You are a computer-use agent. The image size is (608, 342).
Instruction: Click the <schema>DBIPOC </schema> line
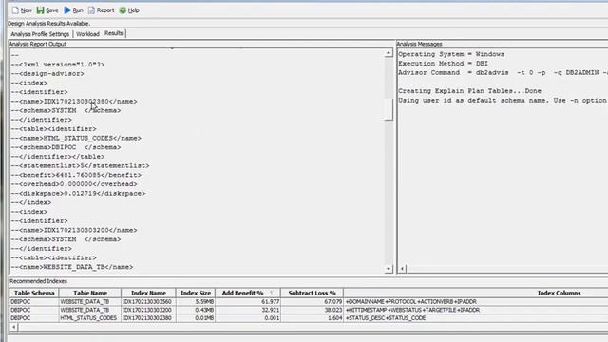click(66, 147)
